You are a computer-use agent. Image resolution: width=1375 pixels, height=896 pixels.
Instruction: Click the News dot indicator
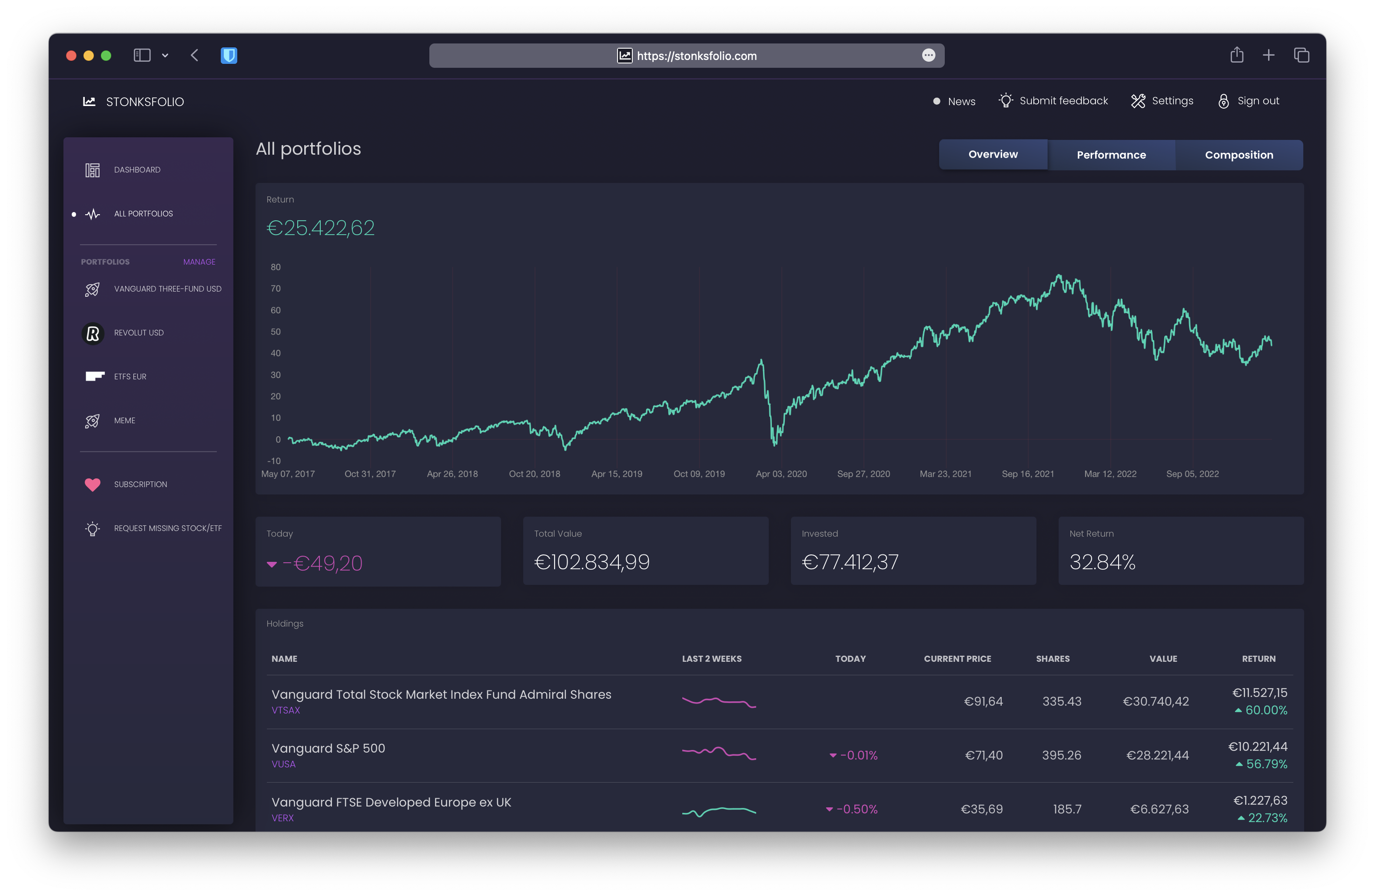937,101
